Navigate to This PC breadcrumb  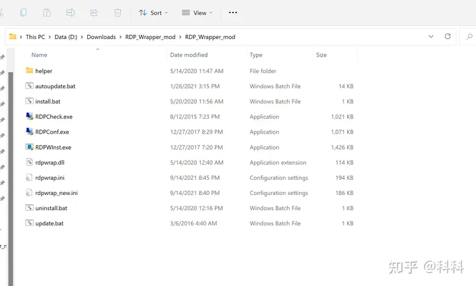(x=35, y=37)
